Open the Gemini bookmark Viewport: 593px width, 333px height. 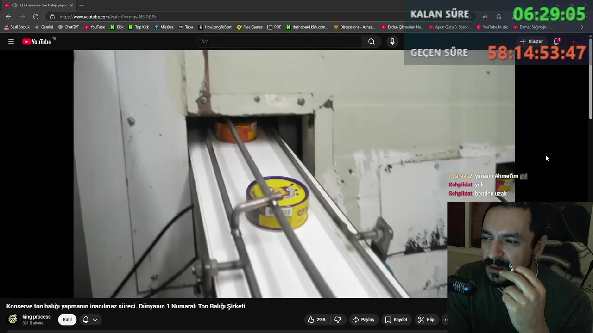(44, 27)
